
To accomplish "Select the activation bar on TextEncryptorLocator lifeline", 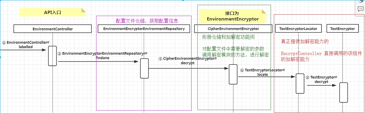I will [300, 84].
